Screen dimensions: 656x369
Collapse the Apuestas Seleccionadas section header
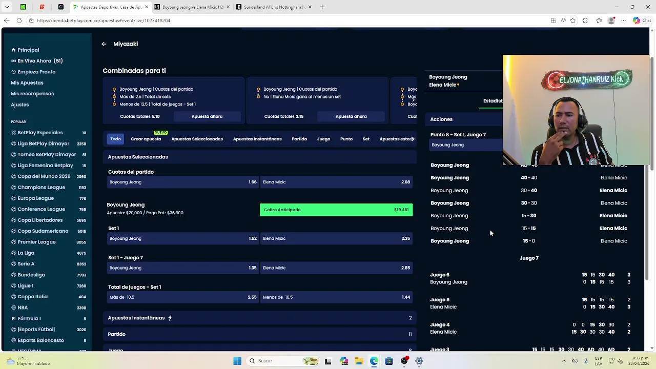(x=260, y=157)
